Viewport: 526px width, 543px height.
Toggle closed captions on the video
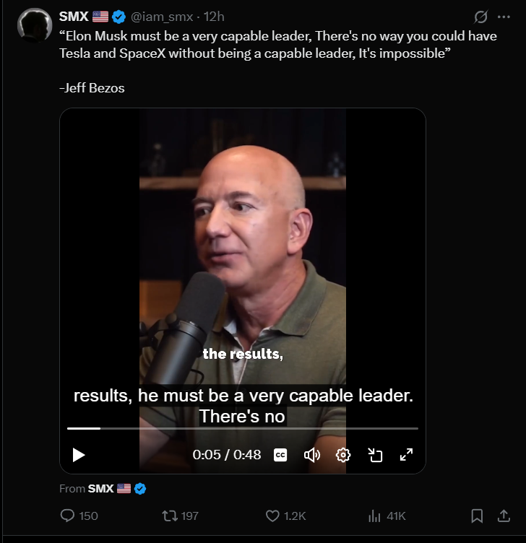click(x=280, y=455)
